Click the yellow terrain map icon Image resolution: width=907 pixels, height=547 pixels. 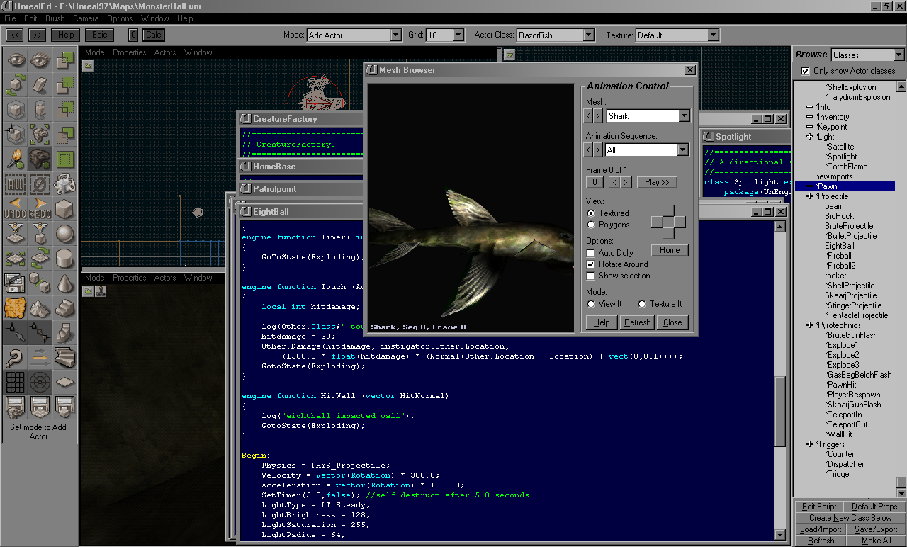16,308
